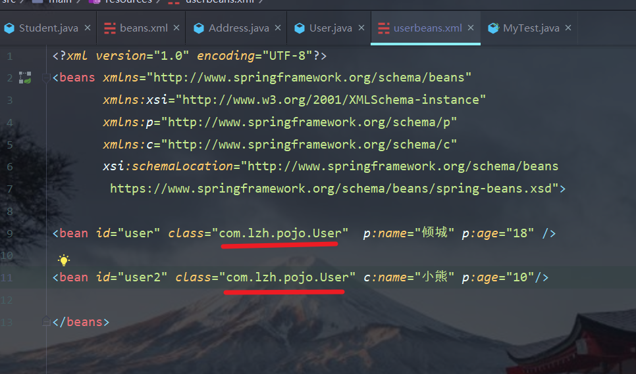
Task: Click the xmlns:xsi namespace URL
Action: (331, 100)
